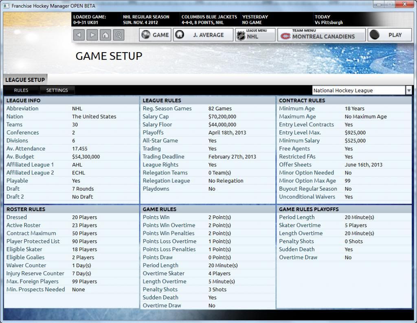Click the Max. Foreign Players value 99 Players
The height and width of the screenshot is (323, 417).
tap(85, 281)
